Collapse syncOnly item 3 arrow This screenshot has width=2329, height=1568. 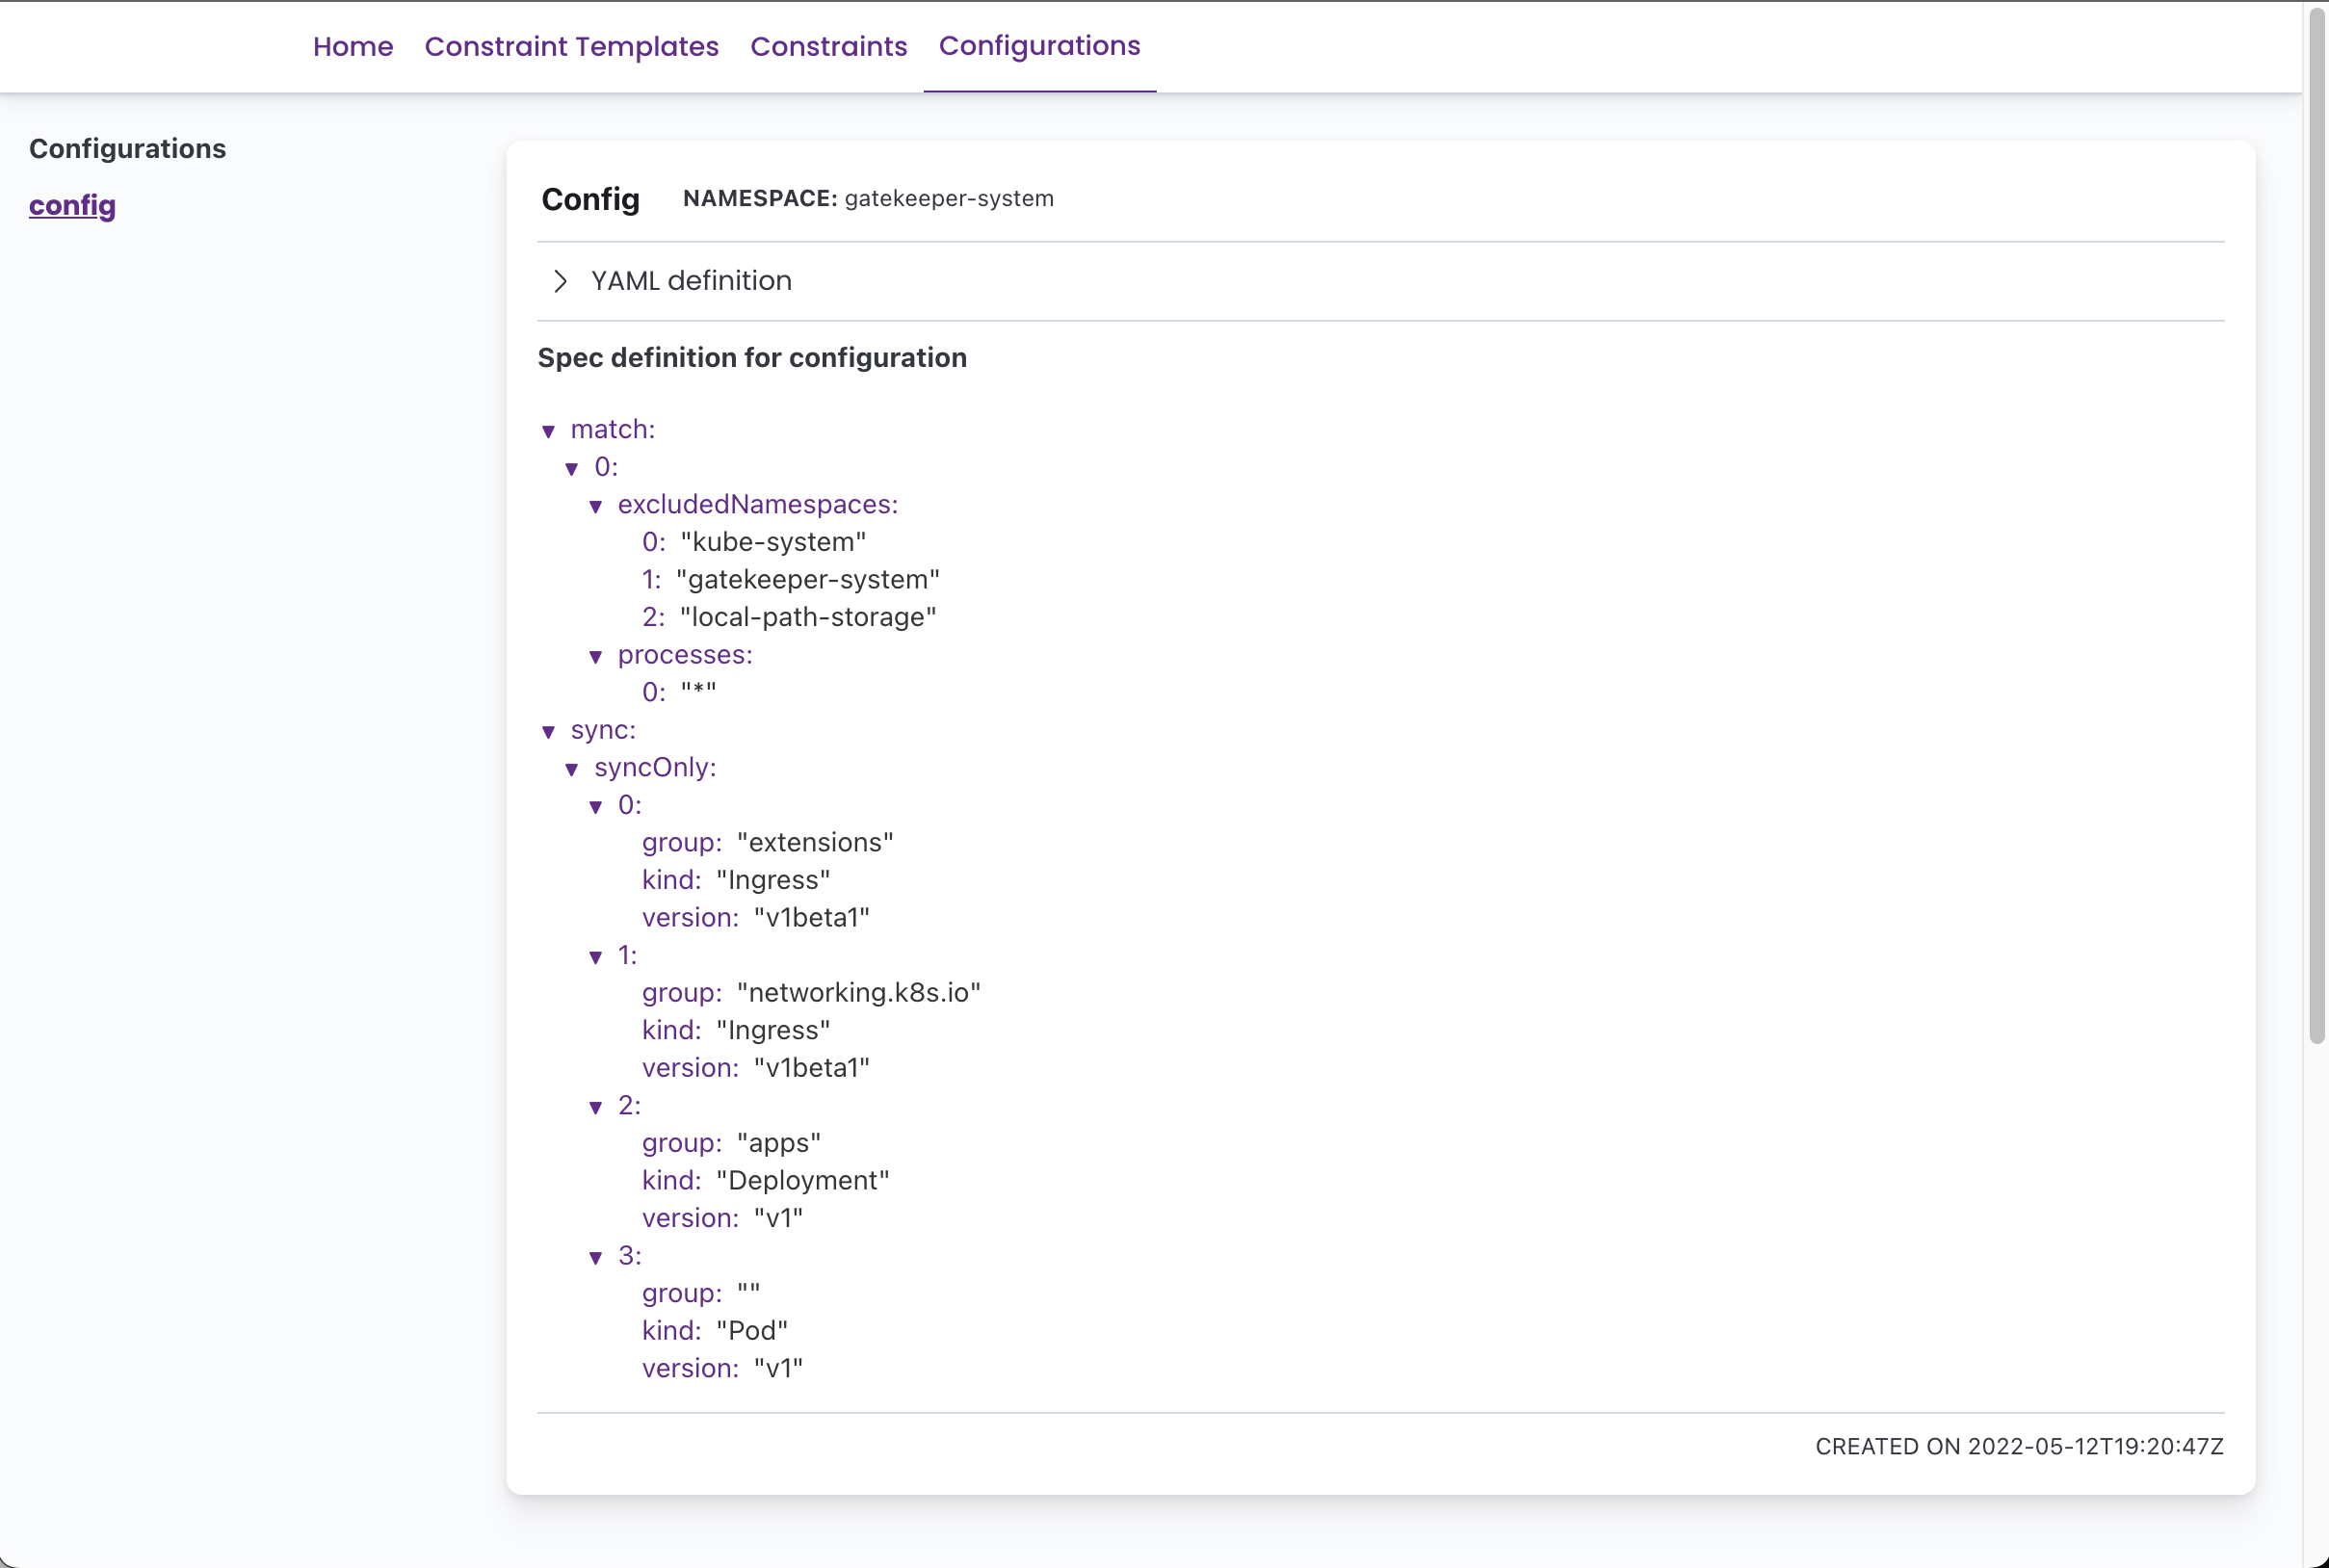[x=596, y=1257]
